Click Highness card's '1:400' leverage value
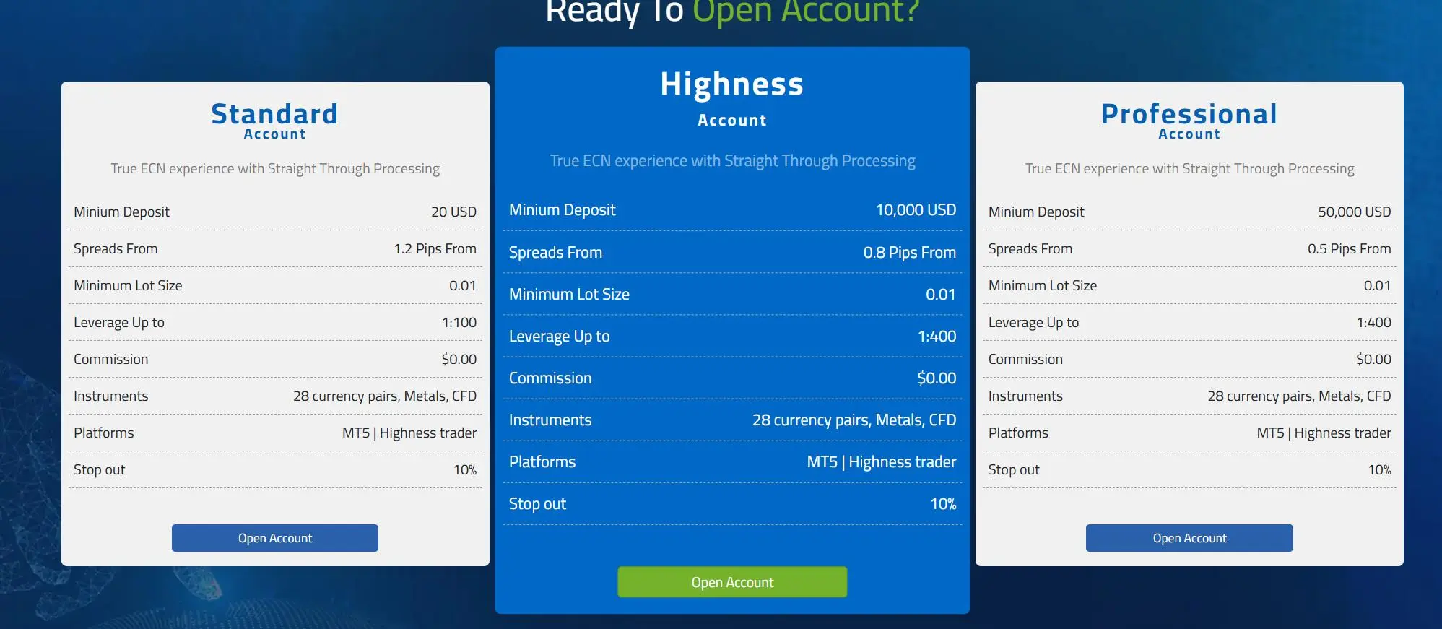This screenshot has height=629, width=1442. coord(937,336)
